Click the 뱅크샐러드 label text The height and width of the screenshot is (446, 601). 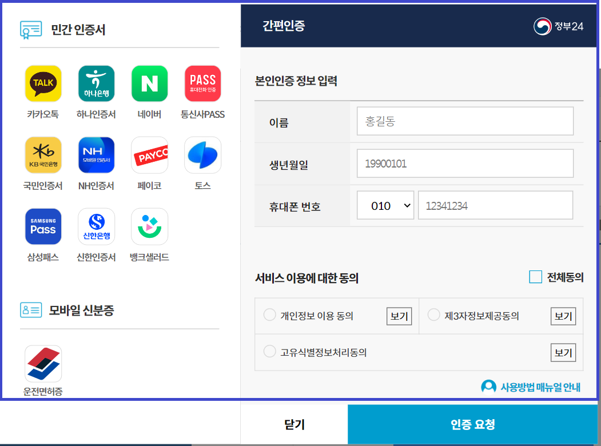tap(149, 257)
